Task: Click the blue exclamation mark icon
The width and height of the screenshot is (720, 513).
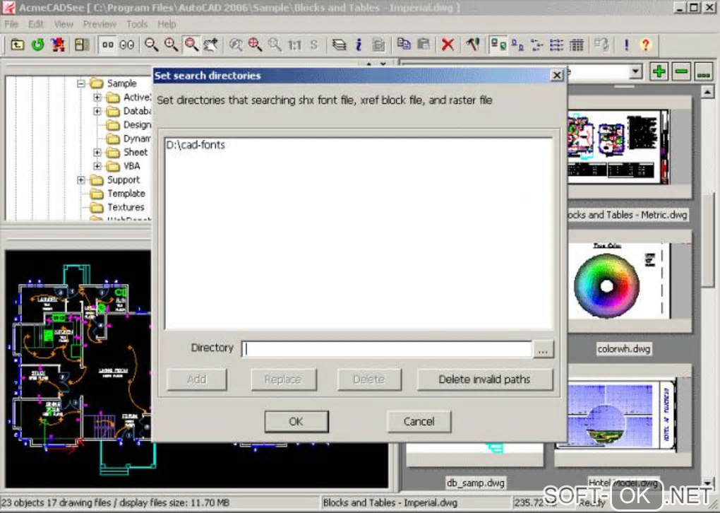Action: (626, 45)
